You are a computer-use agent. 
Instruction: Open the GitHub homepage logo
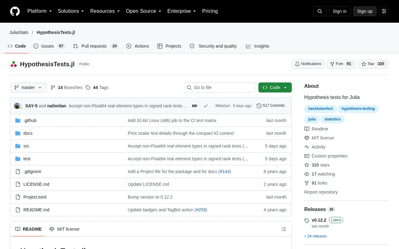15,11
